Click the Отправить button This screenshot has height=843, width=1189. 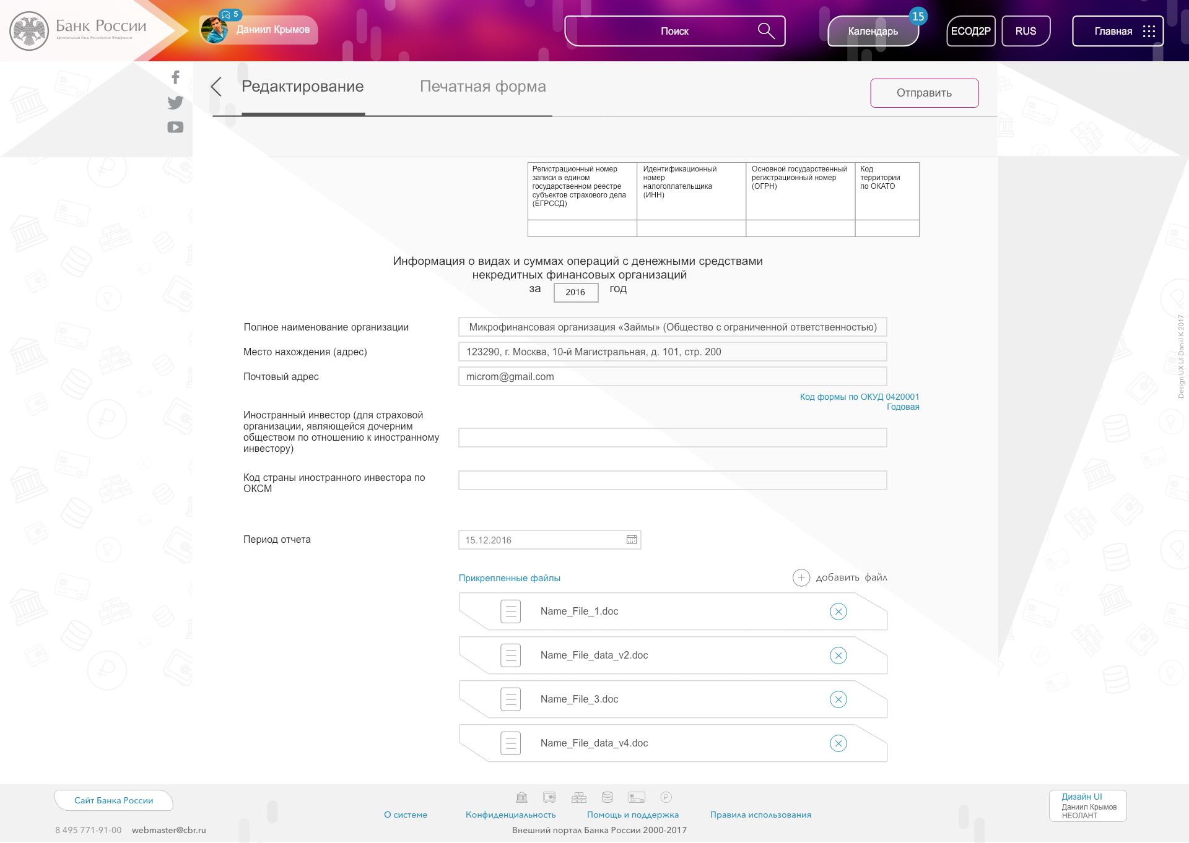pyautogui.click(x=925, y=93)
